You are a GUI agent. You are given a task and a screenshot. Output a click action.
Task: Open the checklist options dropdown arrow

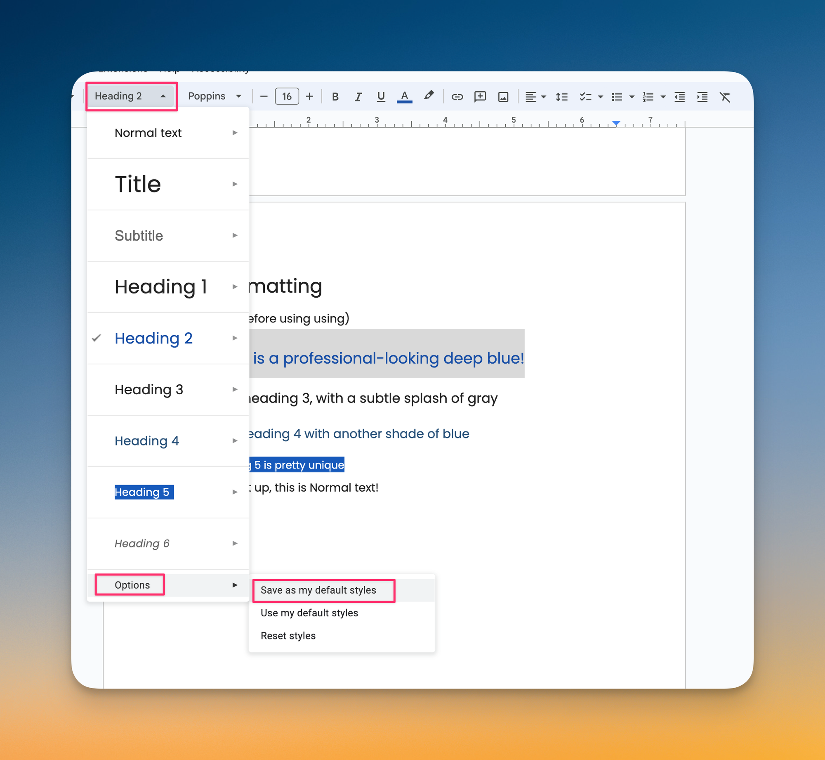tap(600, 97)
